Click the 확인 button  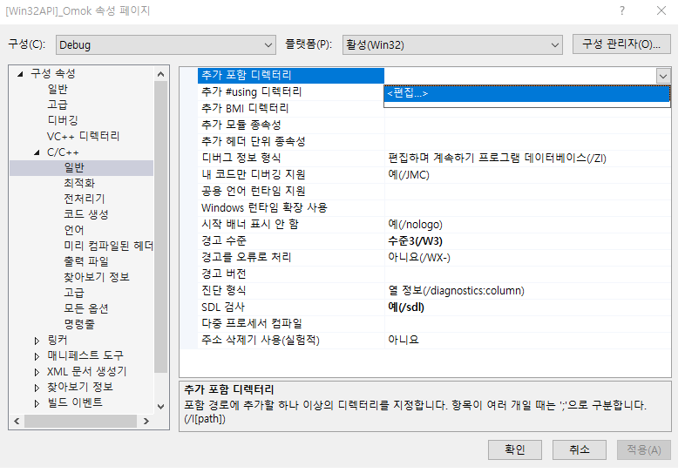(x=515, y=449)
